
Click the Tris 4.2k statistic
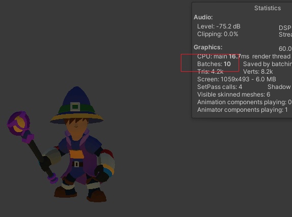210,72
